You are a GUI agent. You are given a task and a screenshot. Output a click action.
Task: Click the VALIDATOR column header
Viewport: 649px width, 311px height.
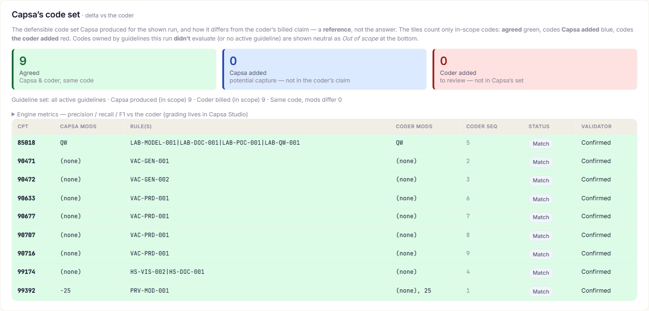pos(596,126)
